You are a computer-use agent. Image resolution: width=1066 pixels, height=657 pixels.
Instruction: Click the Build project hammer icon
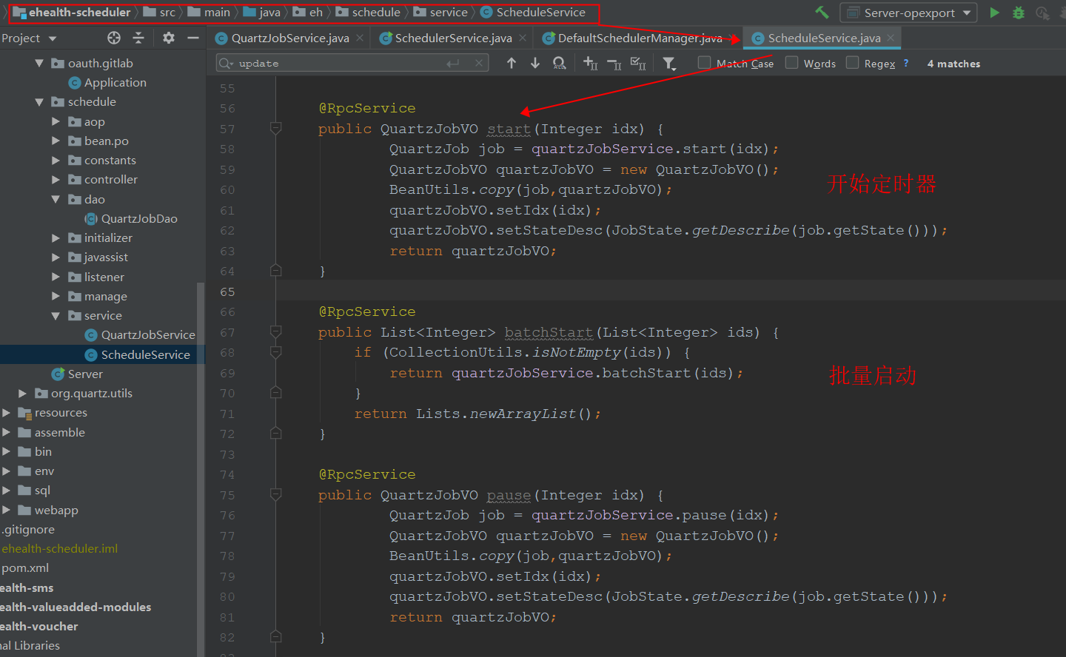point(822,13)
